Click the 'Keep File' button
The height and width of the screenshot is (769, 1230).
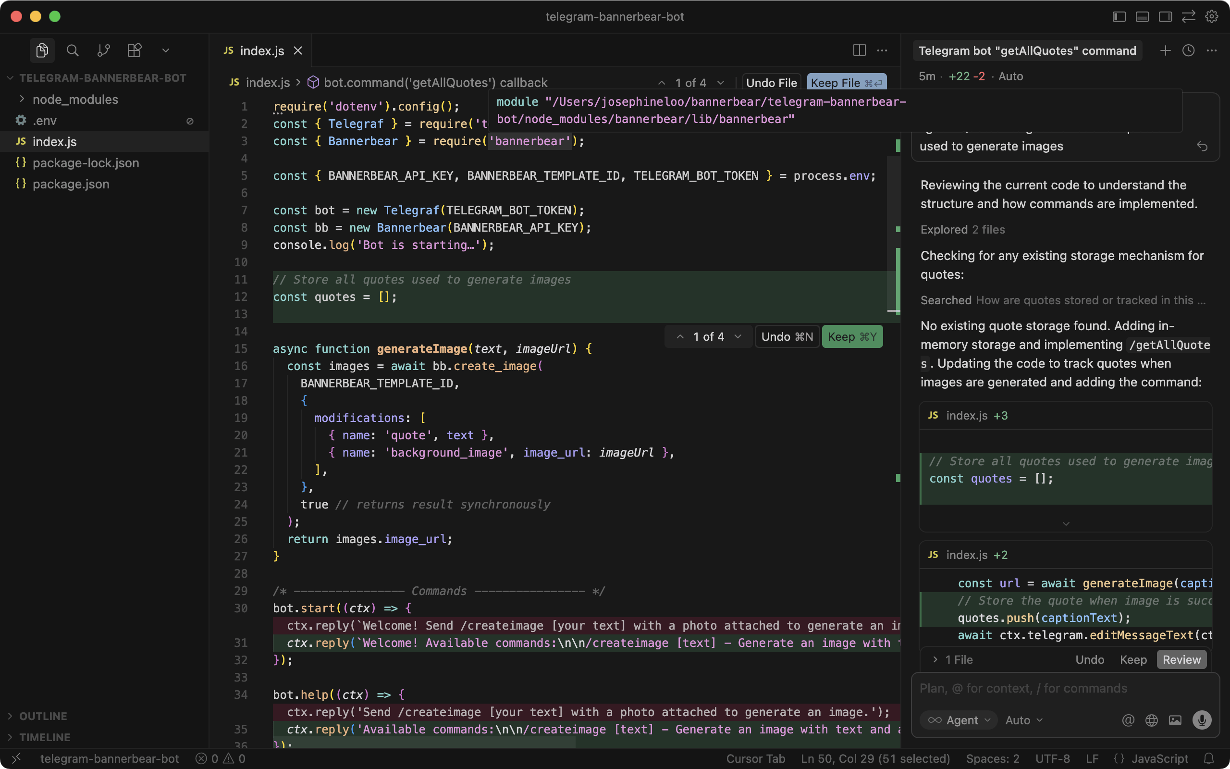point(846,82)
